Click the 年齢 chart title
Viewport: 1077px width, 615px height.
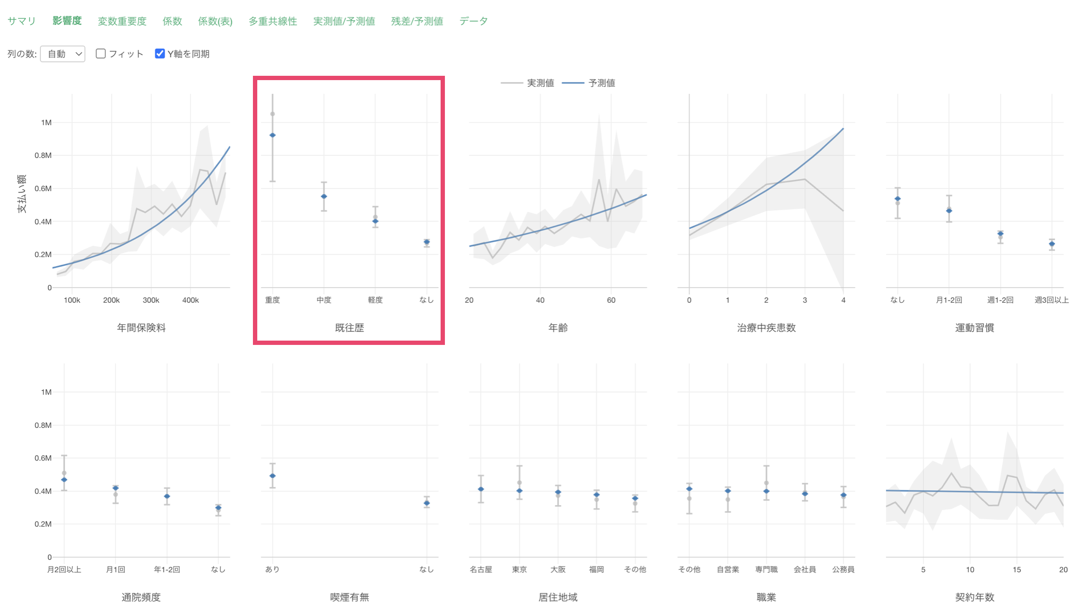pyautogui.click(x=558, y=328)
